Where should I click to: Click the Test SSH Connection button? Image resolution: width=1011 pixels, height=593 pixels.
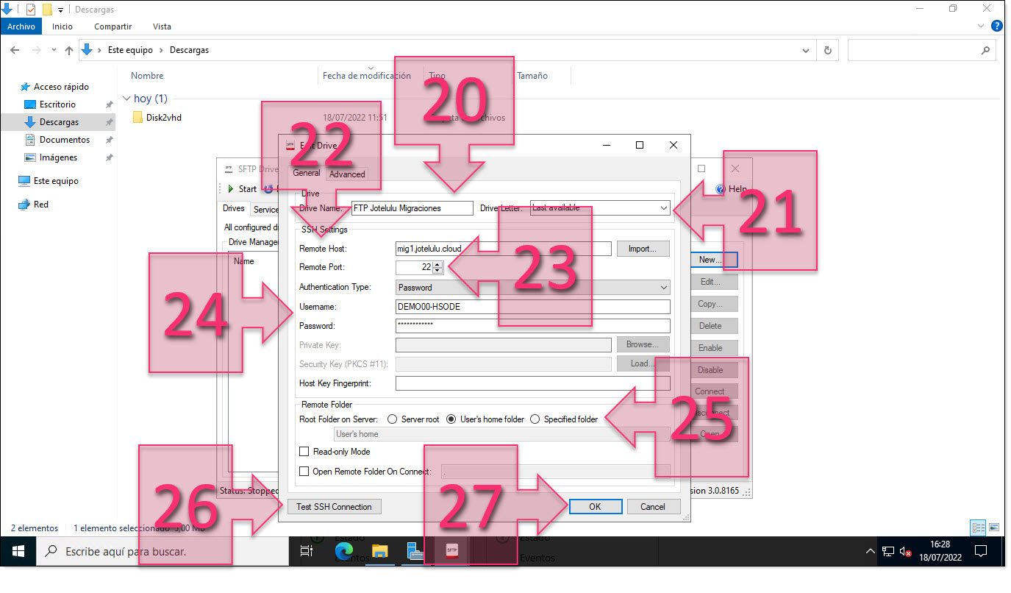click(x=334, y=506)
